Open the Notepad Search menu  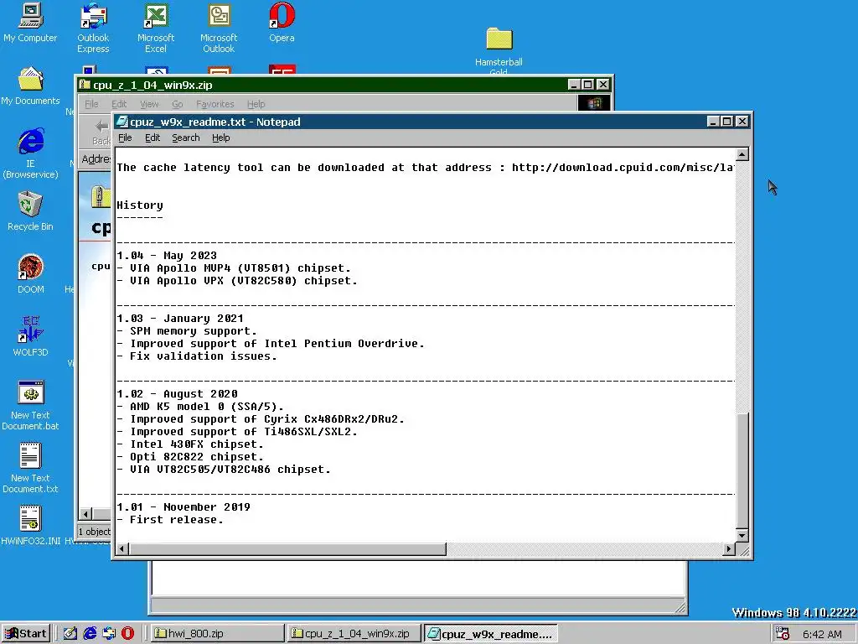185,138
